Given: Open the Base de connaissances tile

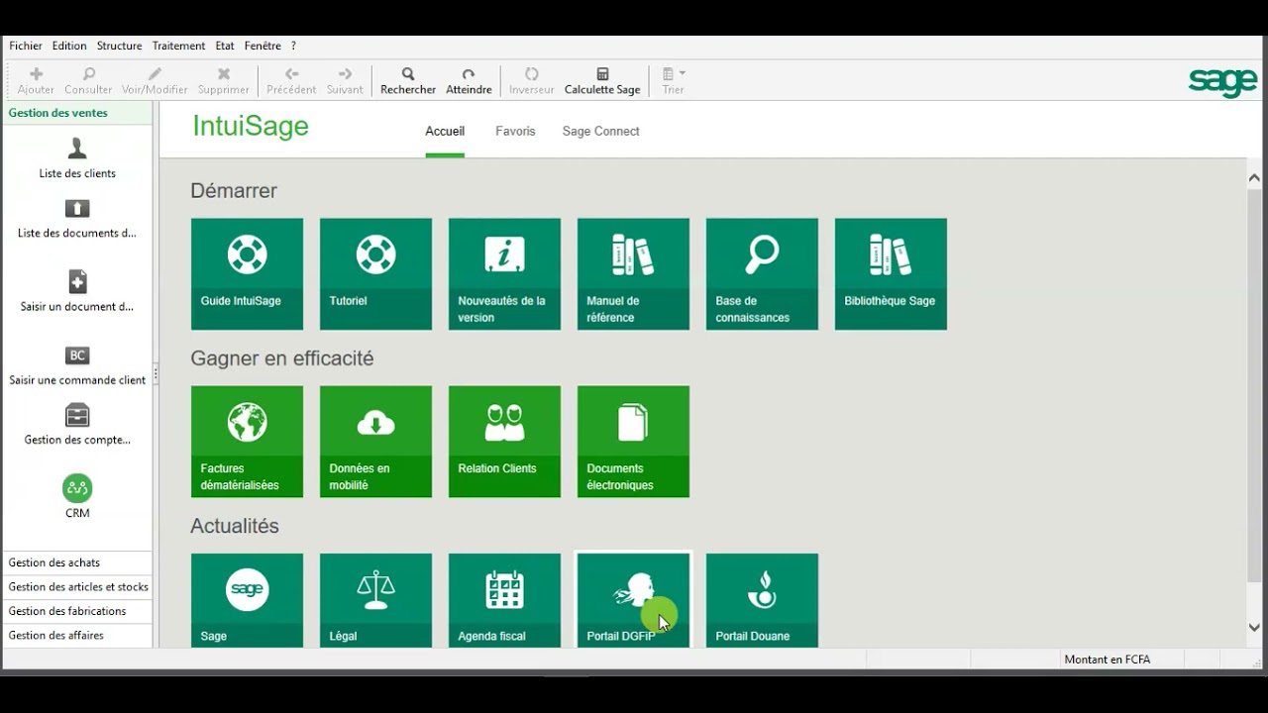Looking at the screenshot, I should tap(762, 274).
